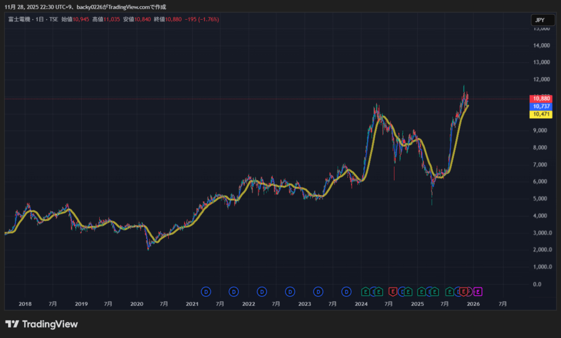Click the blue 10,737 price label
Image resolution: width=561 pixels, height=338 pixels.
(542, 106)
